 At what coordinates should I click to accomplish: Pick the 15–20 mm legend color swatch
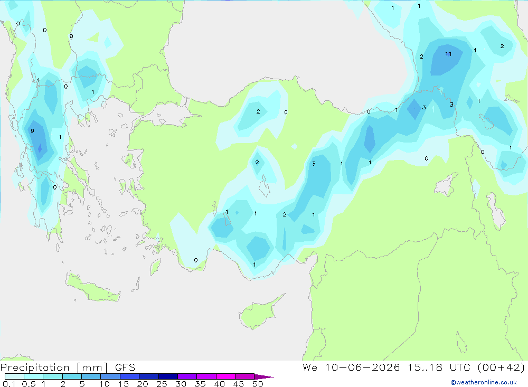(129, 376)
